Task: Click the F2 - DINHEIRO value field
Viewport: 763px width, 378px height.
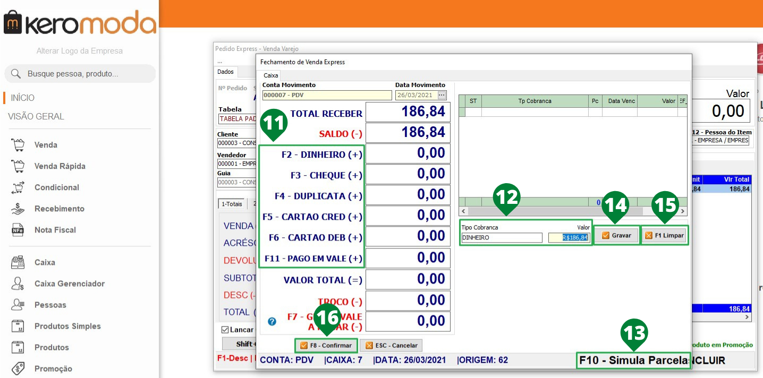Action: [x=408, y=153]
